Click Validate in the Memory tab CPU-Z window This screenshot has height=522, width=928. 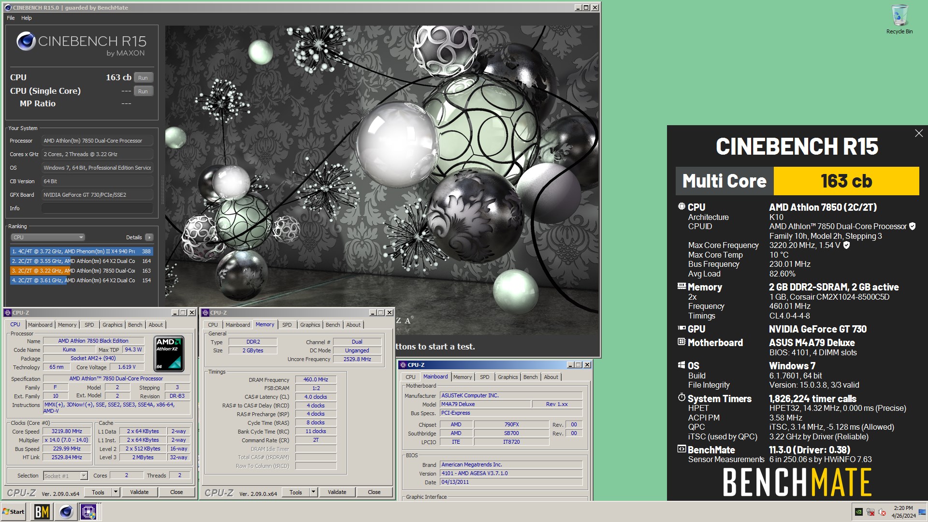(337, 493)
